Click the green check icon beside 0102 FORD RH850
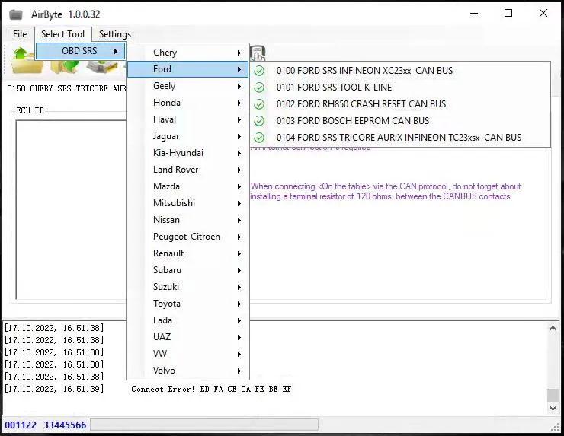Image resolution: width=564 pixels, height=436 pixels. [259, 104]
